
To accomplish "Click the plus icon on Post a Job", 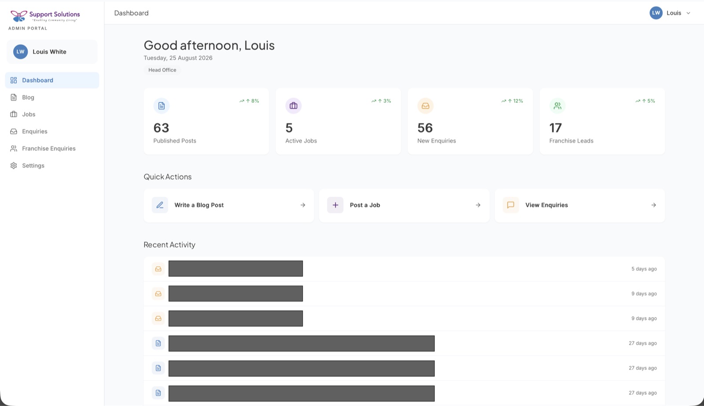I will tap(335, 205).
